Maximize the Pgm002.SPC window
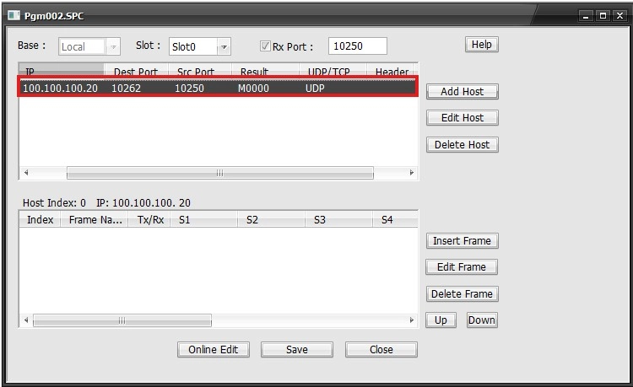This screenshot has height=387, width=633. pyautogui.click(x=603, y=16)
